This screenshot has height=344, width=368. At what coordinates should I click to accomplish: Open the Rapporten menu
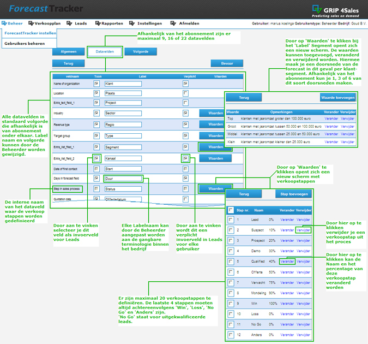coord(112,23)
